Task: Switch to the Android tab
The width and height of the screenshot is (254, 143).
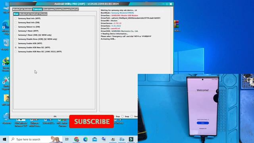Action: pyautogui.click(x=28, y=10)
